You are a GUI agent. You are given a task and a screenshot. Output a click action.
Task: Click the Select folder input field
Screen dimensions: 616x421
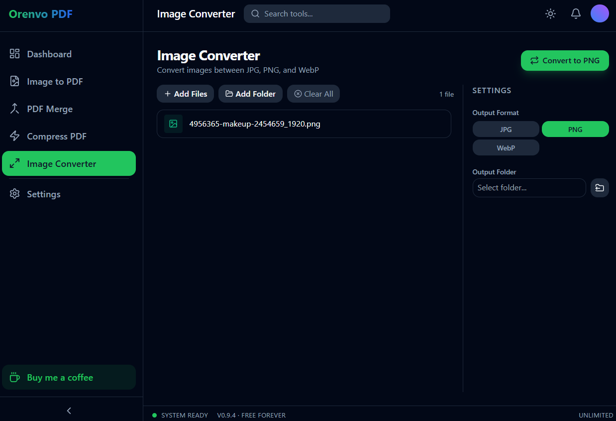pos(529,188)
